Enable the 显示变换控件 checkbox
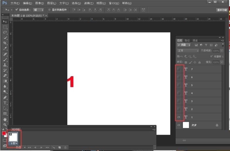The height and width of the screenshot is (151, 230). (x=49, y=10)
